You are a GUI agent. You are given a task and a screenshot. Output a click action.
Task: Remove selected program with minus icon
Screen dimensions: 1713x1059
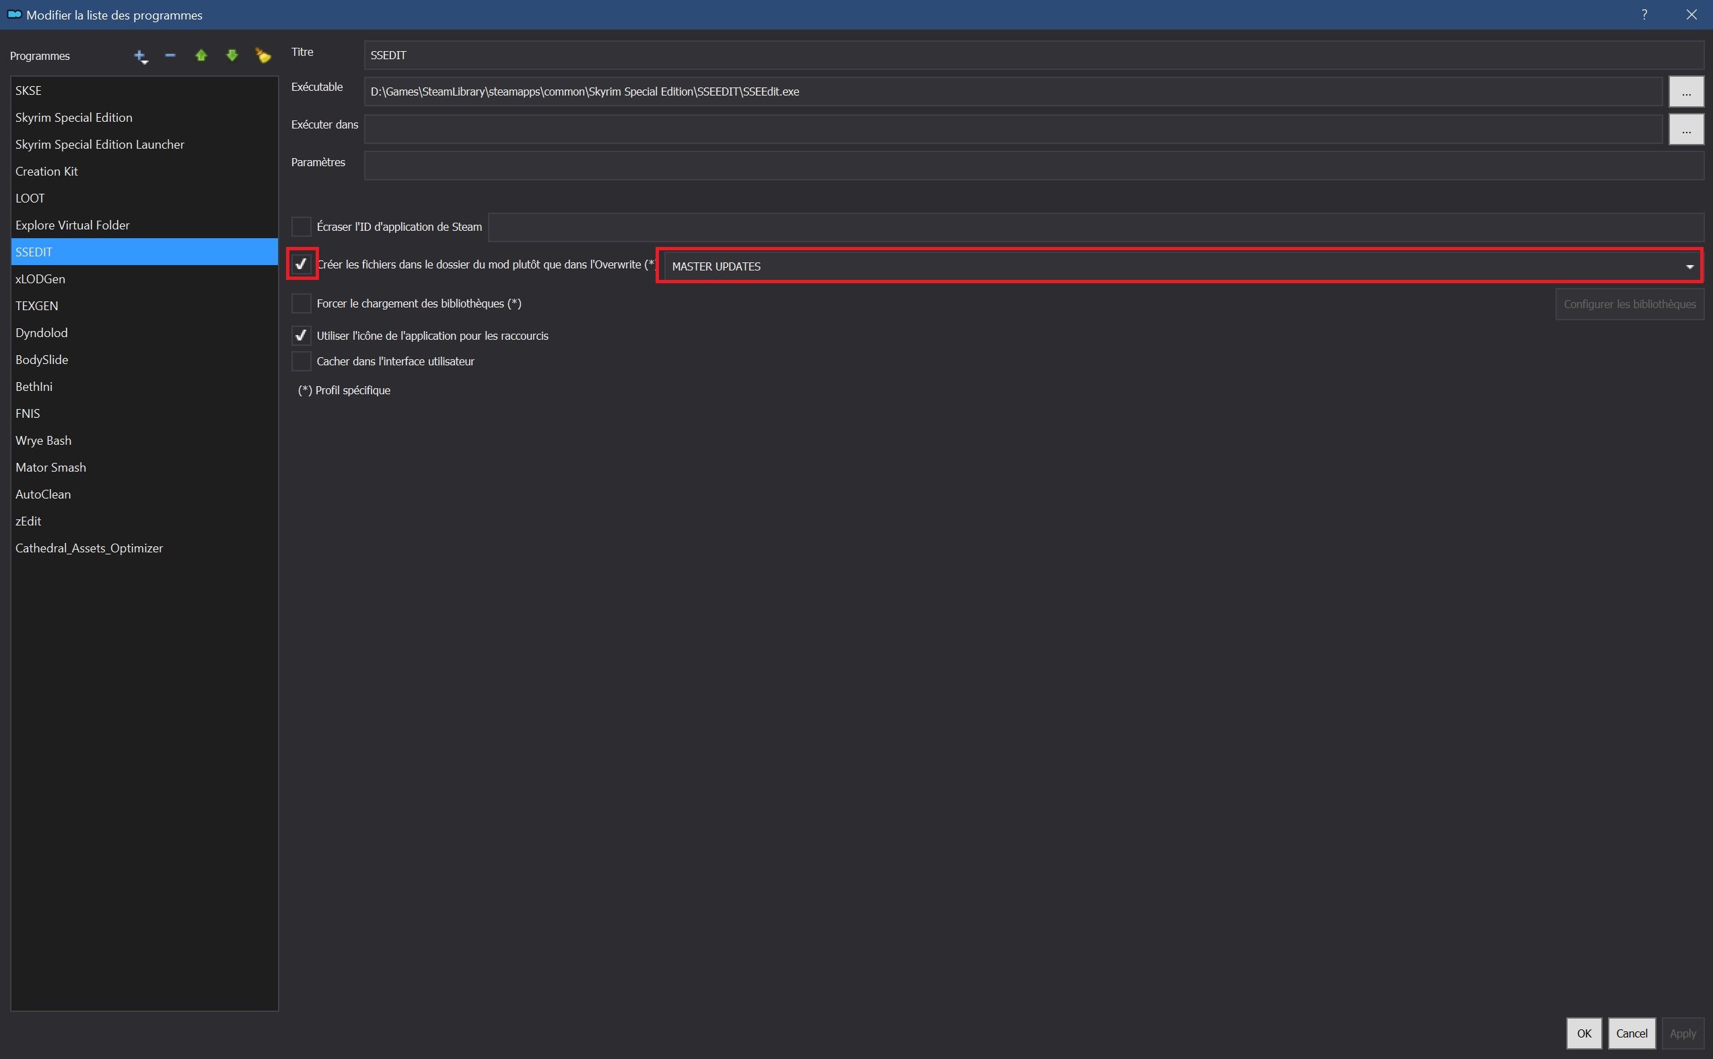tap(170, 55)
